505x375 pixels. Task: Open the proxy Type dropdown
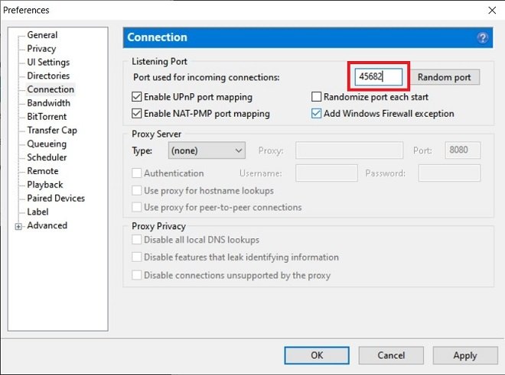207,150
